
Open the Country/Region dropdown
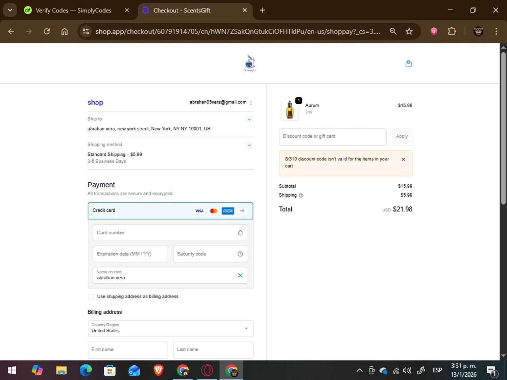click(x=170, y=329)
